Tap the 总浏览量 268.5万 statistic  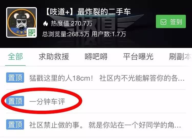coord(66,34)
